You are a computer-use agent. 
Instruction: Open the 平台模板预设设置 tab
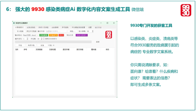(78, 27)
